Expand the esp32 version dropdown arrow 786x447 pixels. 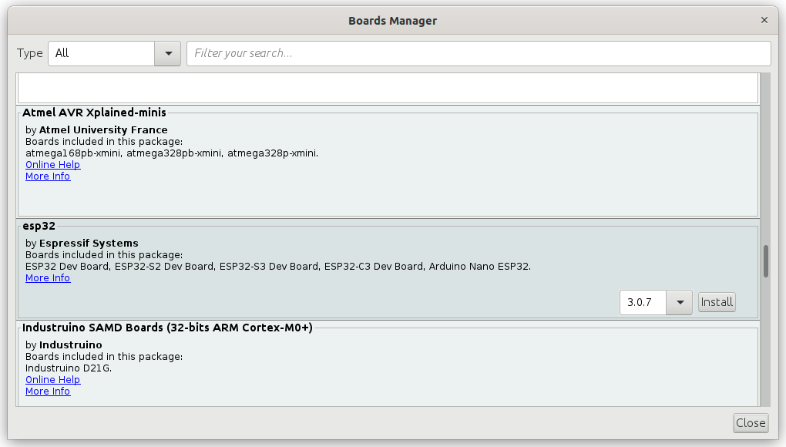(680, 302)
